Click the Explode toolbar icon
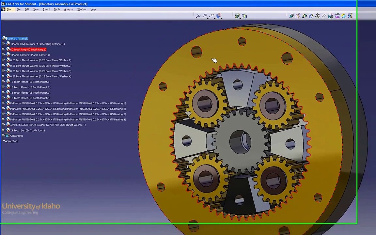This screenshot has width=376, height=235. point(244,16)
